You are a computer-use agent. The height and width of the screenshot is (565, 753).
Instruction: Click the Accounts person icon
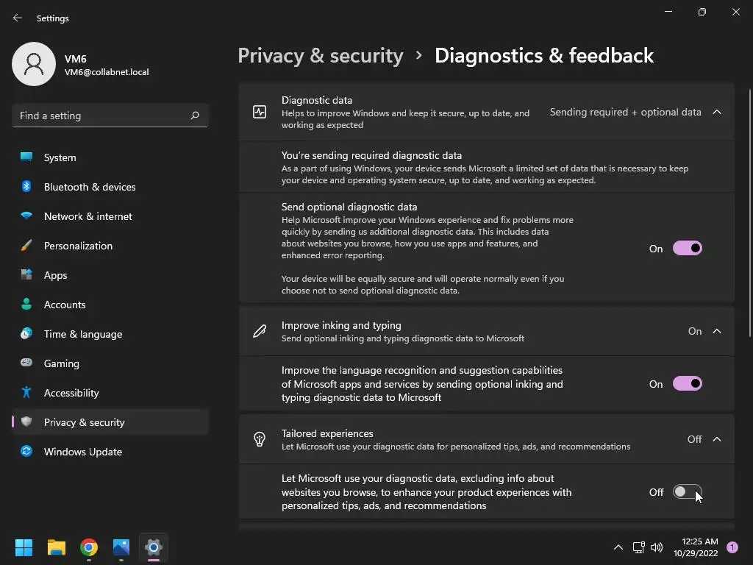click(x=26, y=304)
